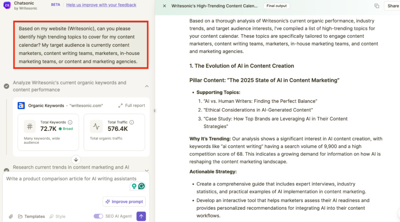Send the prompt with purple arrow button
Image resolution: width=400 pixels, height=222 pixels.
click(x=141, y=216)
